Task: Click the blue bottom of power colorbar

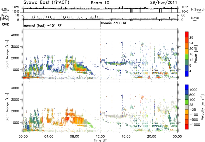Action: pos(187,74)
